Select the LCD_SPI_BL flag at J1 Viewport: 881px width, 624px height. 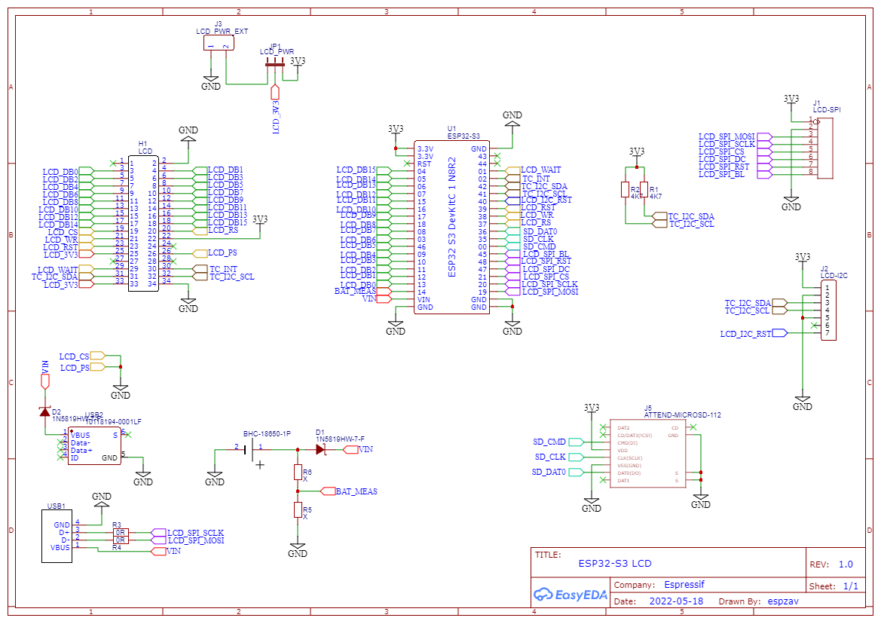click(x=735, y=175)
